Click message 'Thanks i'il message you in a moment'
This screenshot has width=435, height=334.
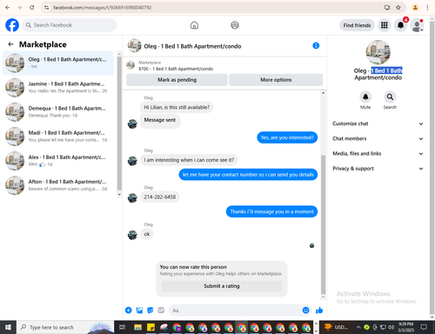271,211
